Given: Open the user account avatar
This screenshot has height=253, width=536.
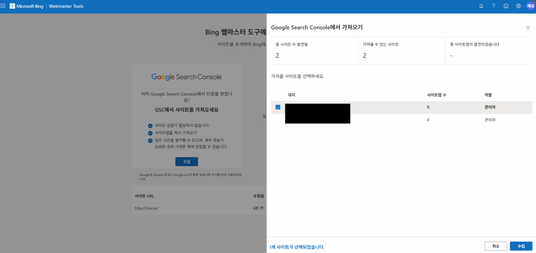Looking at the screenshot, I should click(x=530, y=6).
